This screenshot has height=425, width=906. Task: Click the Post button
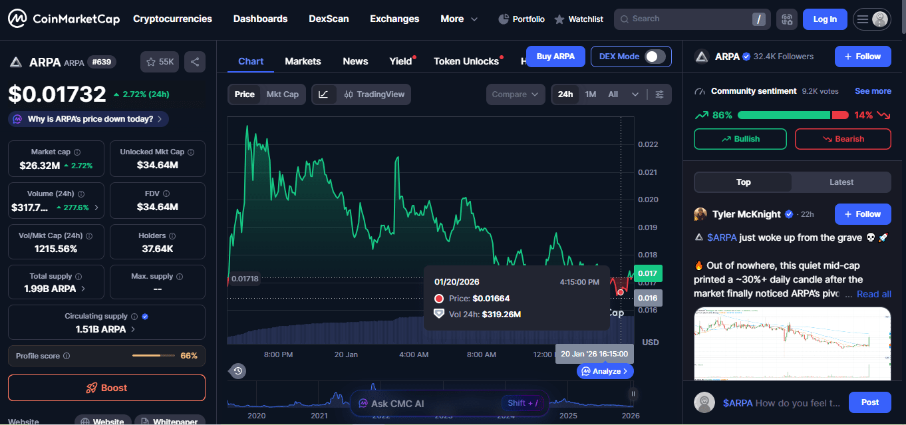(x=870, y=402)
